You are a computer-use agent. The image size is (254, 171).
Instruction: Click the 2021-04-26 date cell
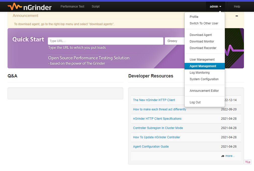tap(229, 147)
